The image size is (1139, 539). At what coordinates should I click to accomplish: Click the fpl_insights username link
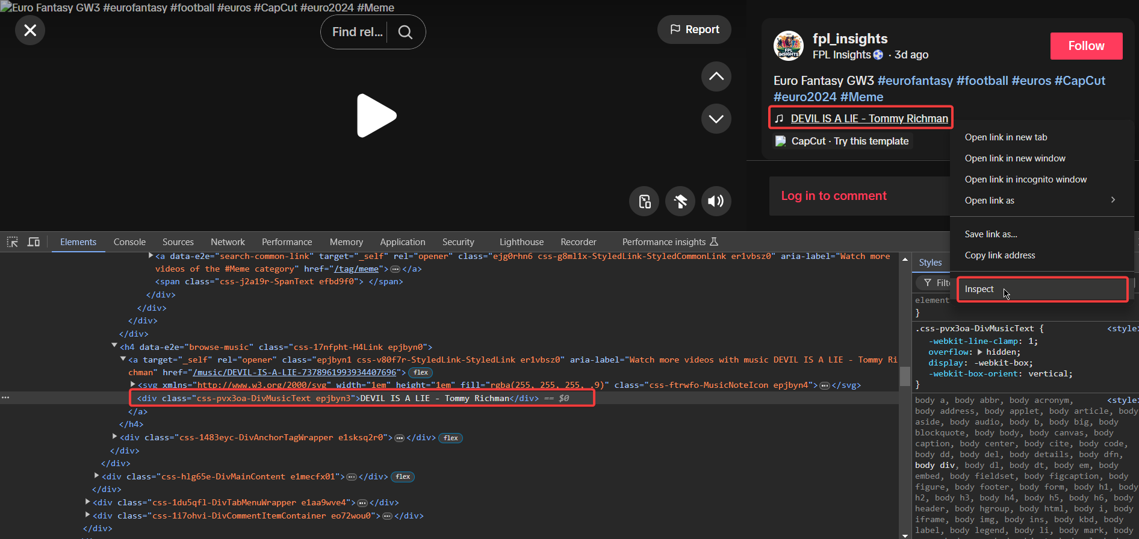click(x=850, y=39)
